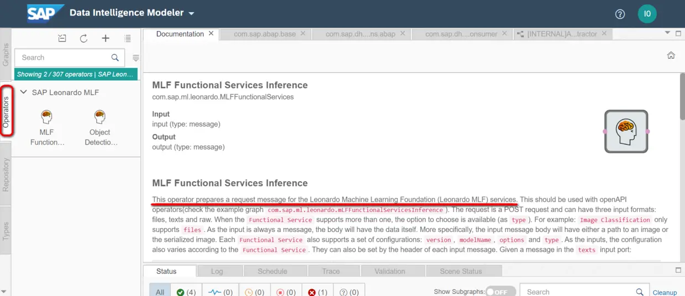Maximize the bottom status pane
Image resolution: width=685 pixels, height=296 pixels.
click(x=678, y=270)
